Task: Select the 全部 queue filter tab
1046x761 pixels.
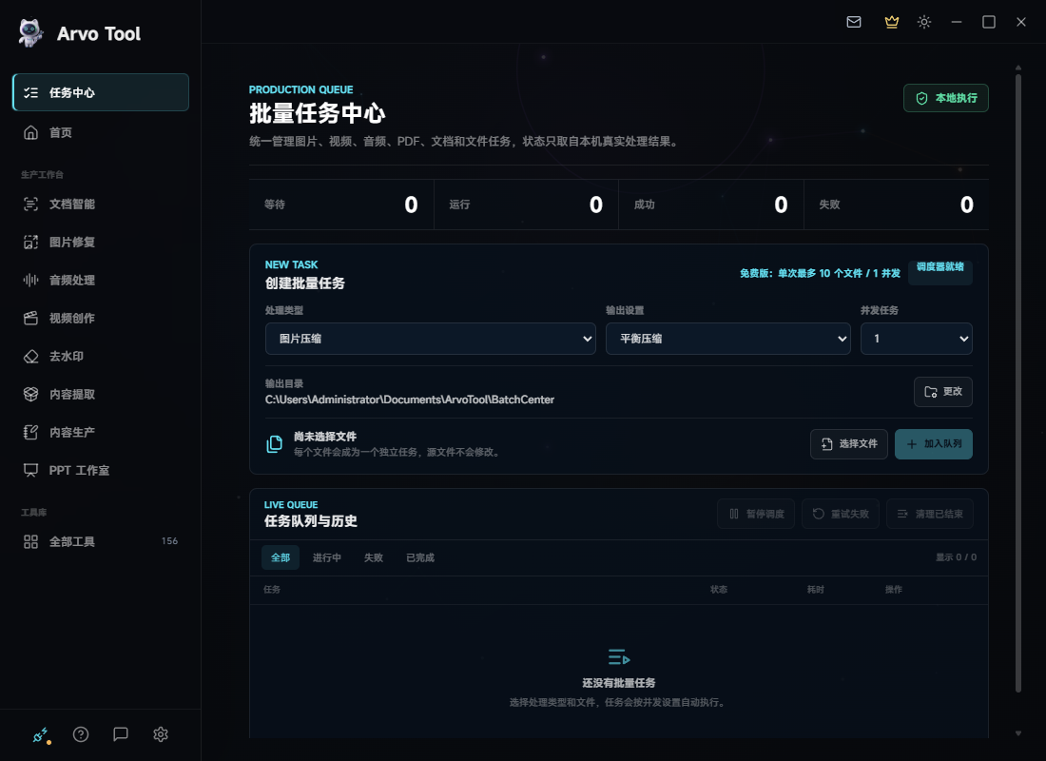Action: tap(281, 557)
